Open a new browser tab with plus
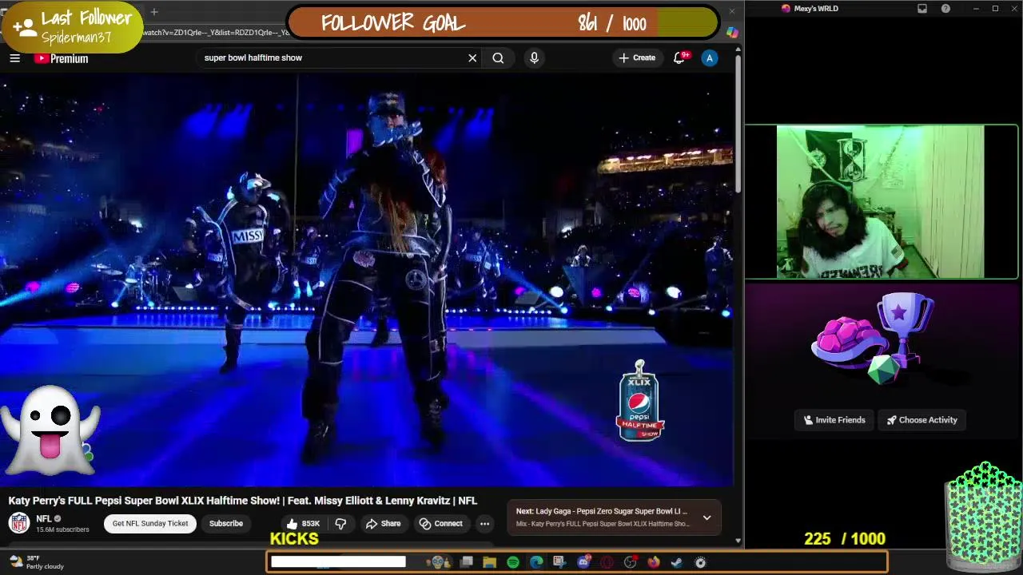 154,12
